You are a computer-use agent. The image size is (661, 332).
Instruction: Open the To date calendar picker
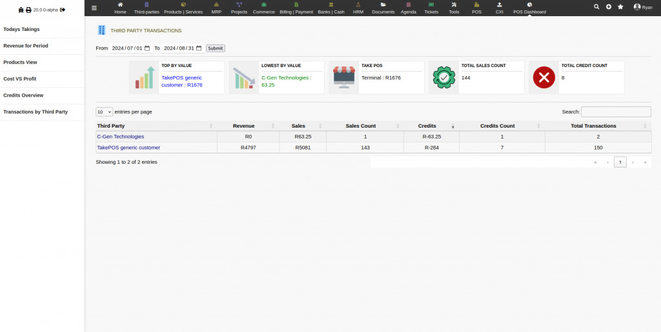199,48
